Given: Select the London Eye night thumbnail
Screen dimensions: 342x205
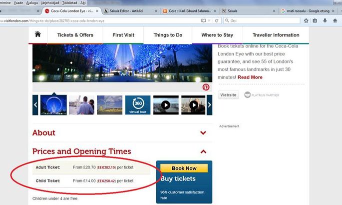Looking at the screenshot, I should coord(53,105).
